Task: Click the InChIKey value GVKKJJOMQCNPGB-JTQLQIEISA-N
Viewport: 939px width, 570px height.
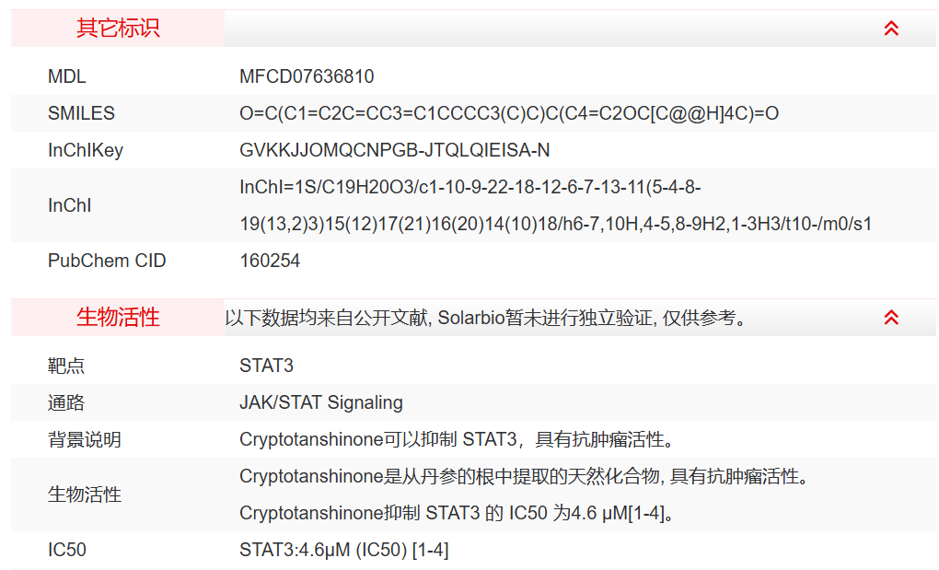Action: pos(394,150)
